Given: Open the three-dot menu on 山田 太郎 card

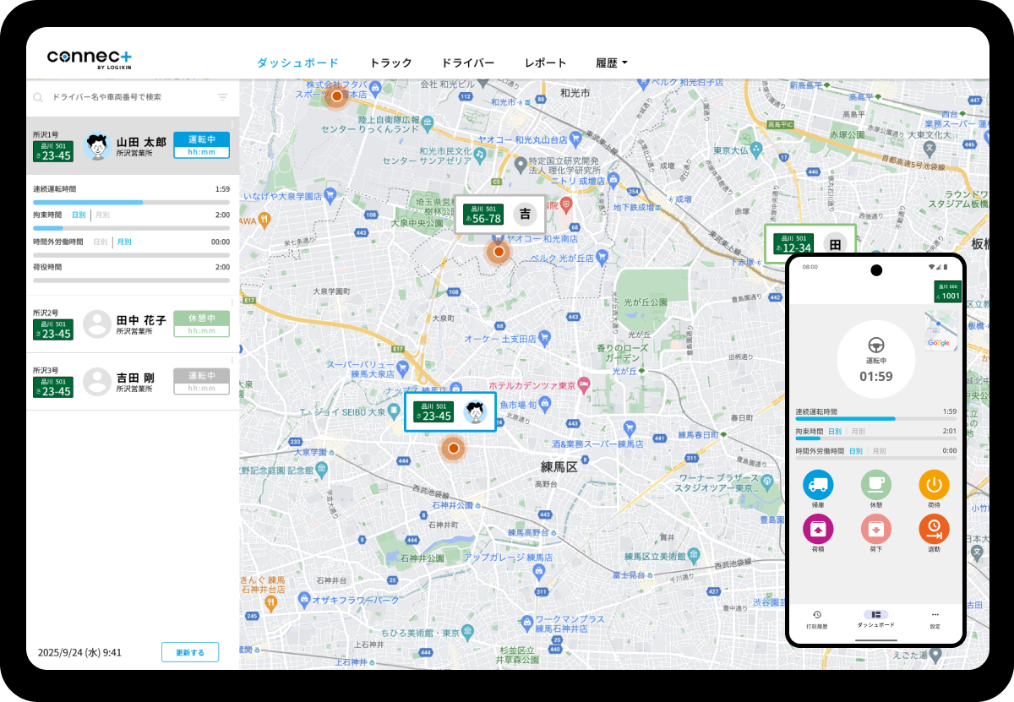Looking at the screenshot, I should [x=232, y=125].
